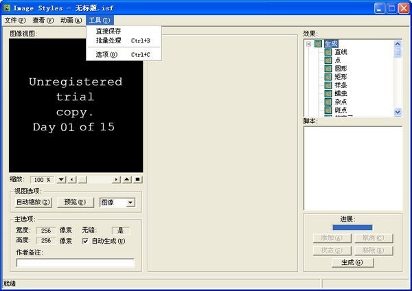This screenshot has width=412, height=291.
Task: Click the icon beside 直线 effect
Action: pyautogui.click(x=328, y=52)
